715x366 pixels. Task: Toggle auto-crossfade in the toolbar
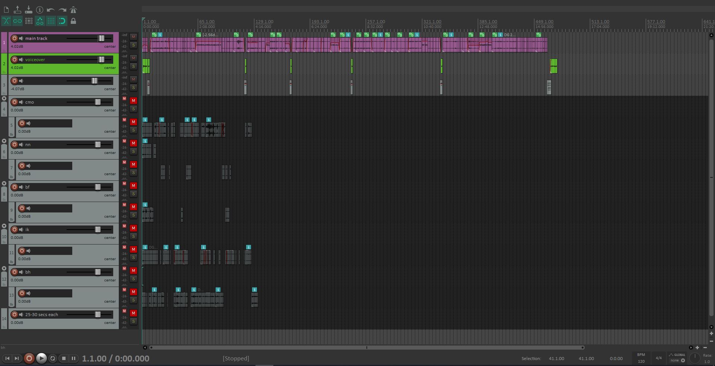(x=6, y=21)
